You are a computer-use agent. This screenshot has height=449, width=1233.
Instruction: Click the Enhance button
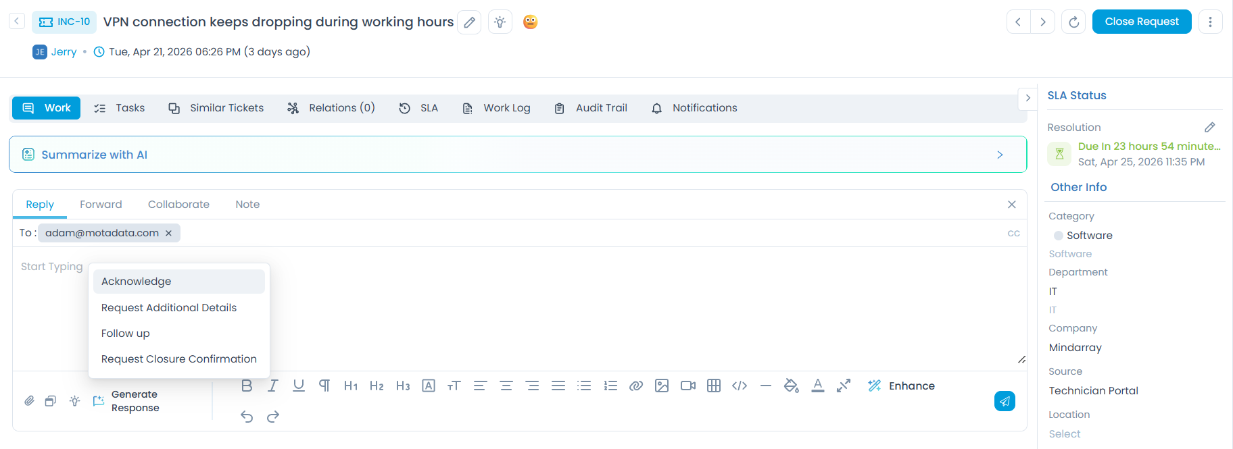(x=902, y=386)
